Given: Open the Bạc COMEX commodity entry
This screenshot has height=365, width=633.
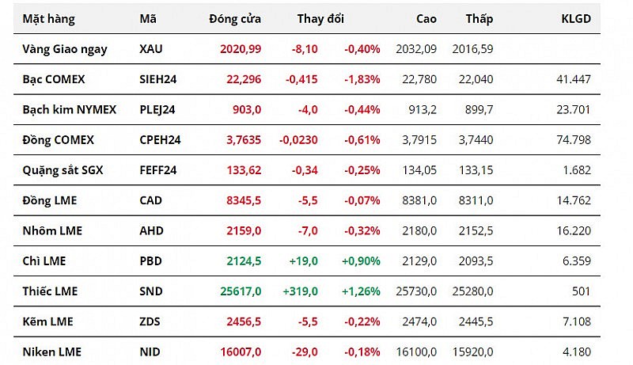Looking at the screenshot, I should pyautogui.click(x=54, y=79).
